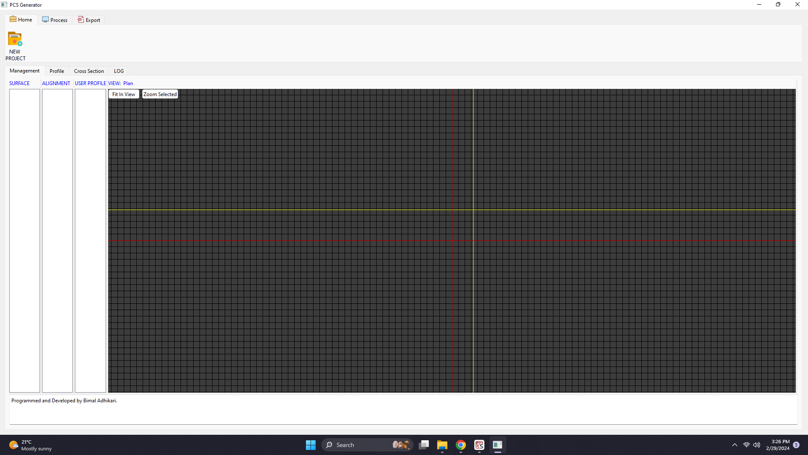Select the Management tab
This screenshot has height=455, width=808.
tap(24, 71)
